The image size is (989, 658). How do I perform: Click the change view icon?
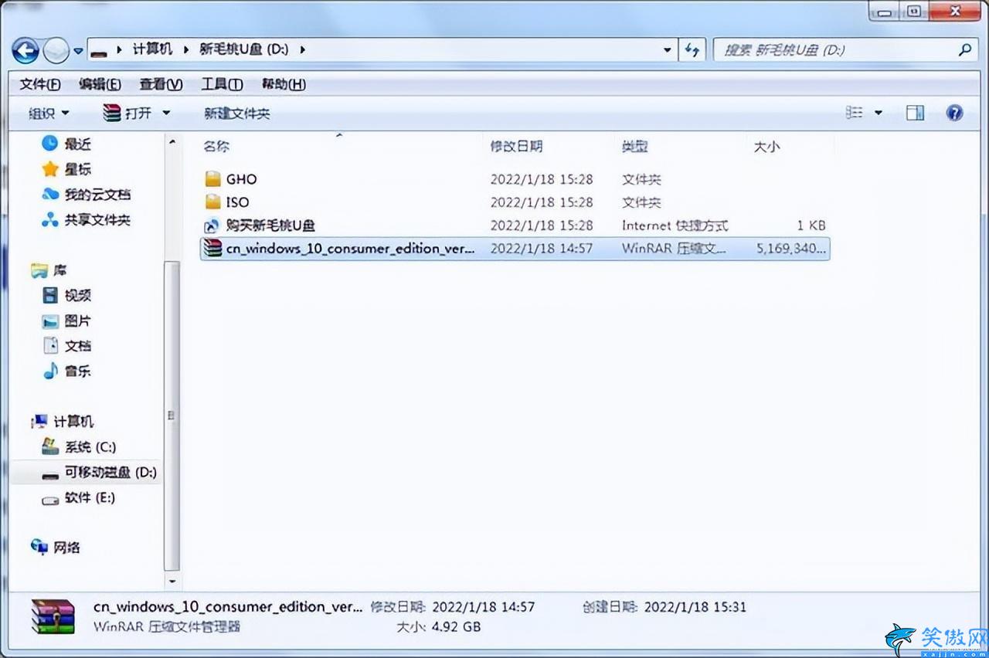855,113
